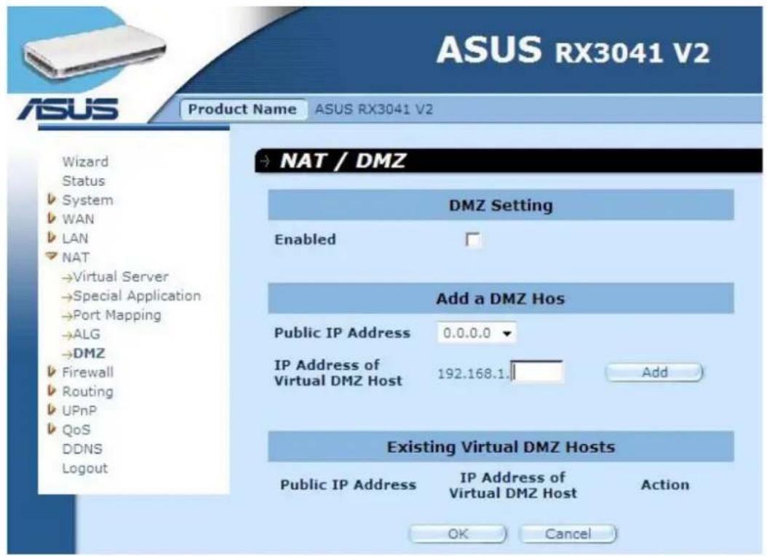Enable the DMZ Setting checkbox
Viewport: 767px width, 556px height.
[x=473, y=239]
